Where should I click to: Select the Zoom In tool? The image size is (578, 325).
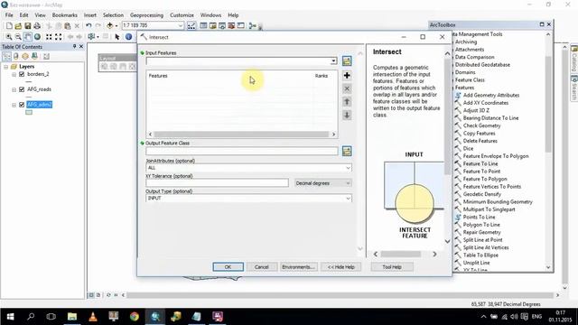click(x=8, y=37)
